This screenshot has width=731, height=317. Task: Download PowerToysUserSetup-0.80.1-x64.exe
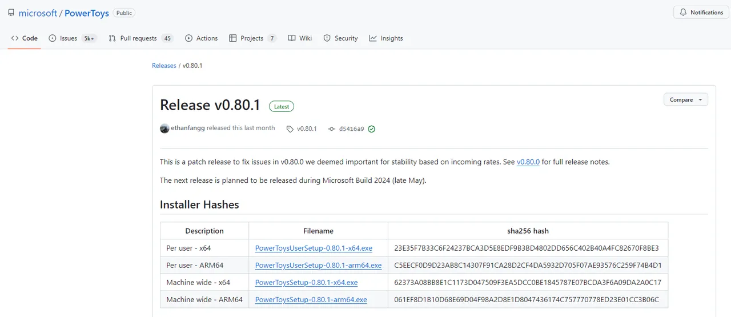[x=314, y=248]
